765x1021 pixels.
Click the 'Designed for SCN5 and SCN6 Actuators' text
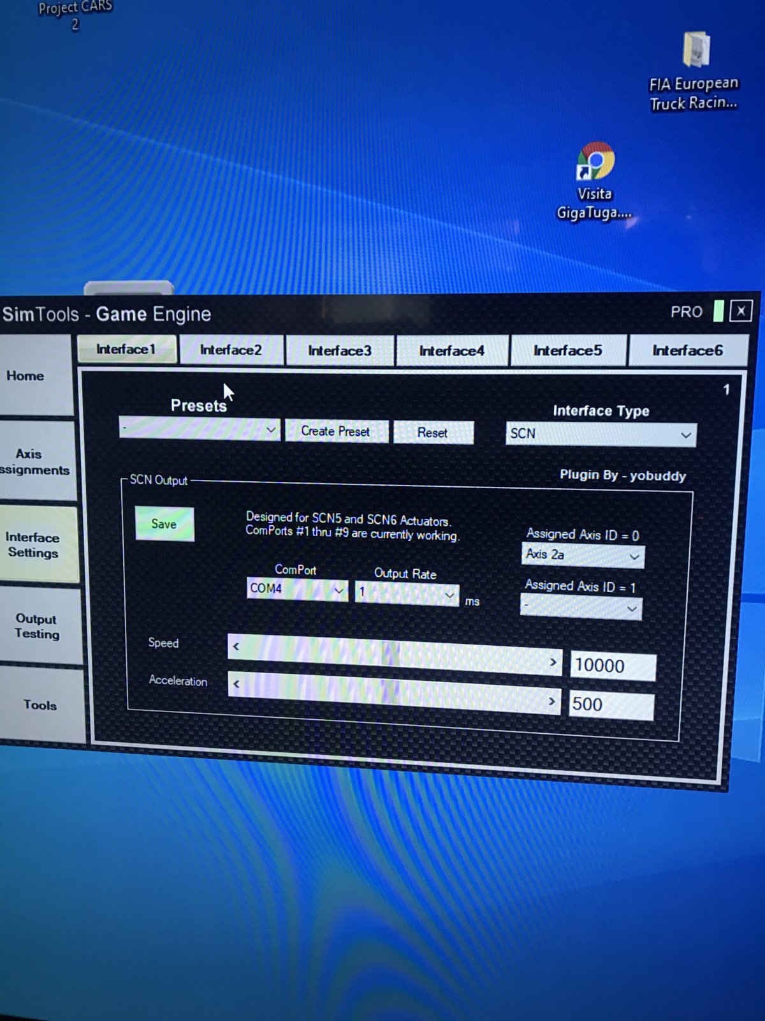click(x=348, y=519)
